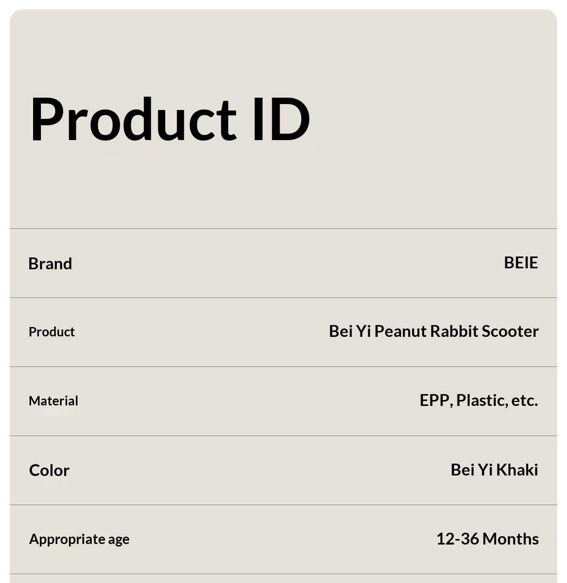Image resolution: width=567 pixels, height=583 pixels.
Task: Click the Bei Yi Peanut Rabbit Scooter value
Action: point(433,331)
